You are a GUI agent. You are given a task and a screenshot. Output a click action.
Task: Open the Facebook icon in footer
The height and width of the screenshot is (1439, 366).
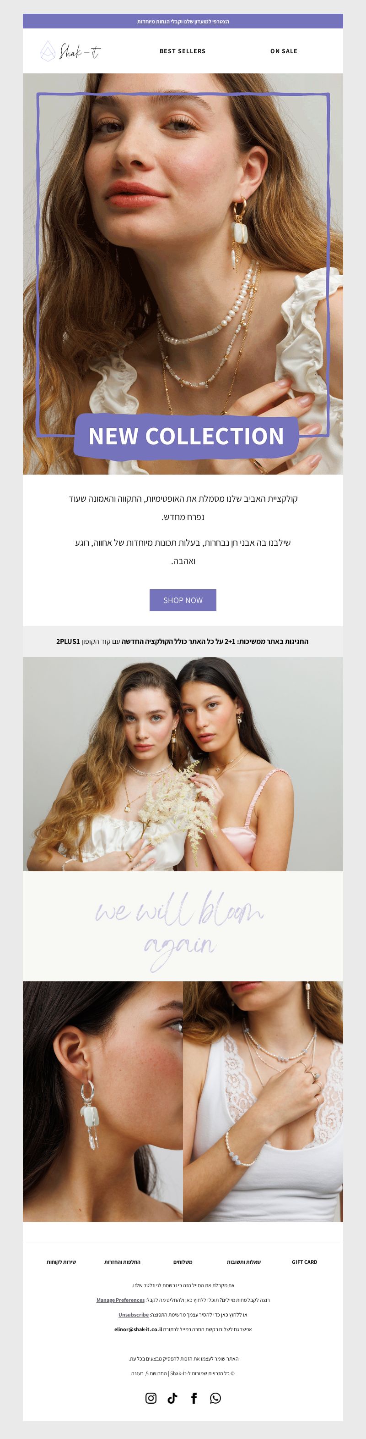coord(194,1398)
